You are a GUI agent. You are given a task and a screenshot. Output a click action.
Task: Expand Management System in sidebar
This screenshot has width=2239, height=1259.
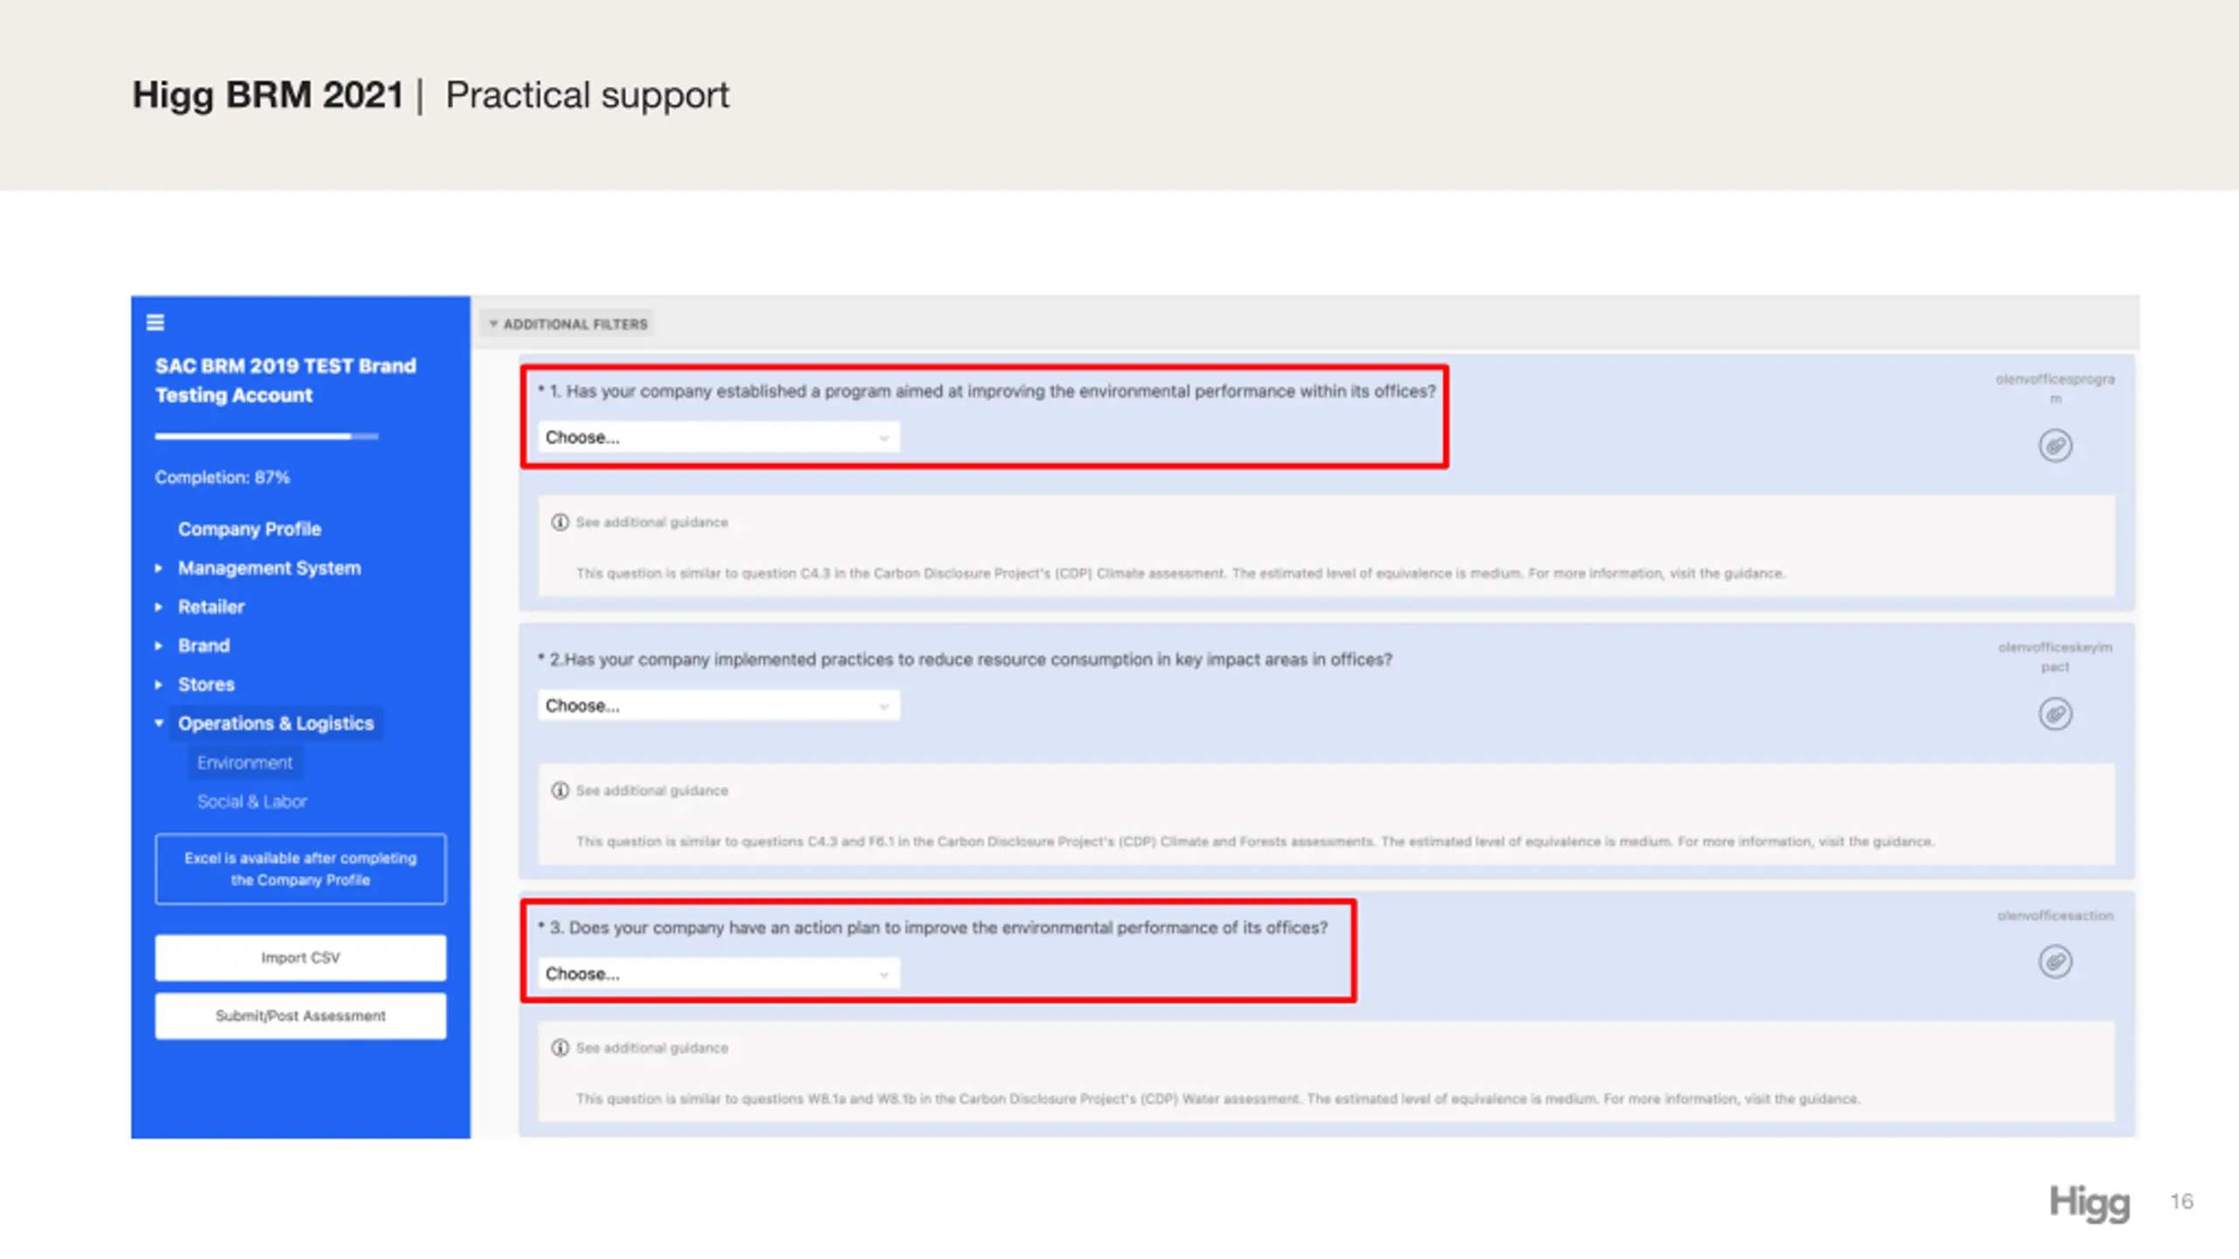158,568
